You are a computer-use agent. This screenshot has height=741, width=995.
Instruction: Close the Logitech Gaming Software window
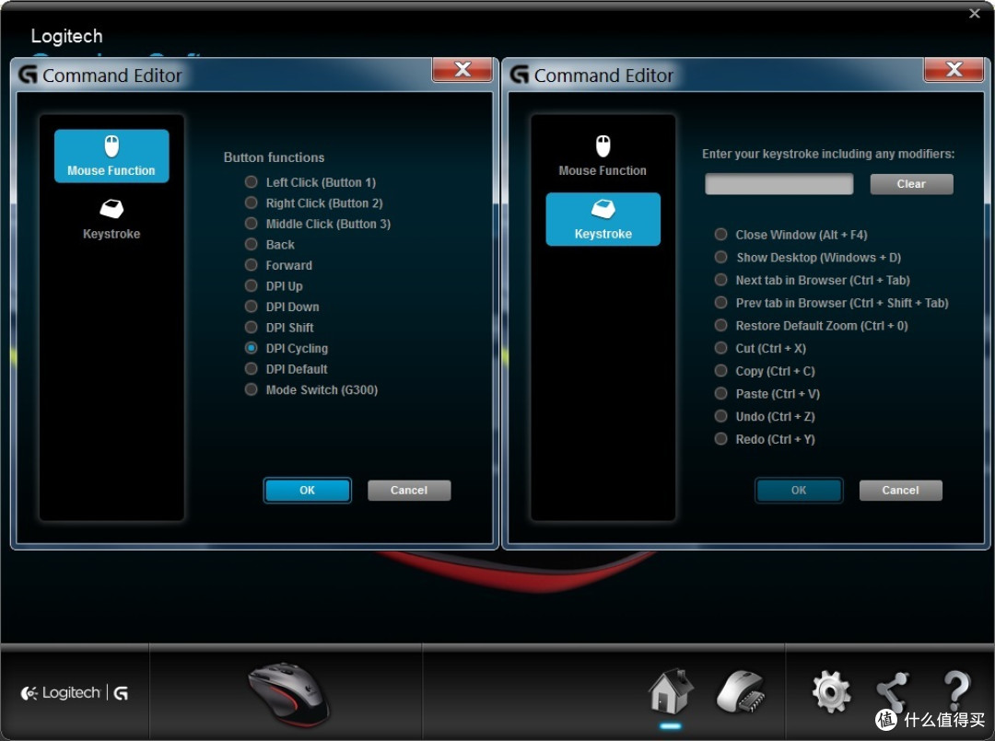[975, 13]
